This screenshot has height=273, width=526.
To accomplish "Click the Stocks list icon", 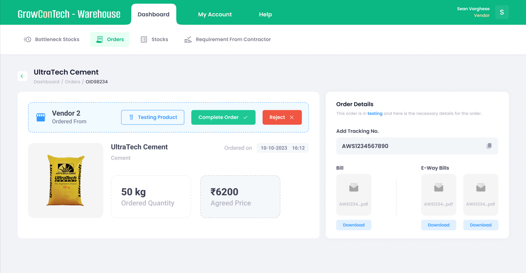I will tap(144, 39).
